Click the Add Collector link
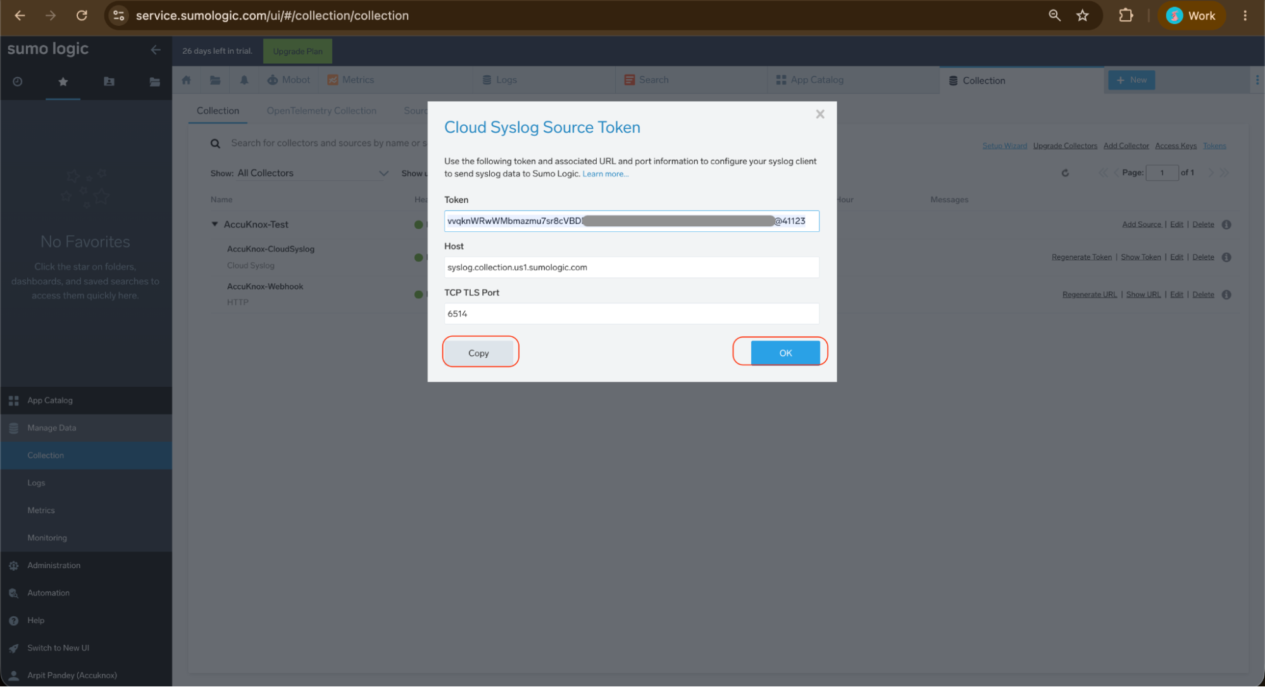 (x=1126, y=146)
